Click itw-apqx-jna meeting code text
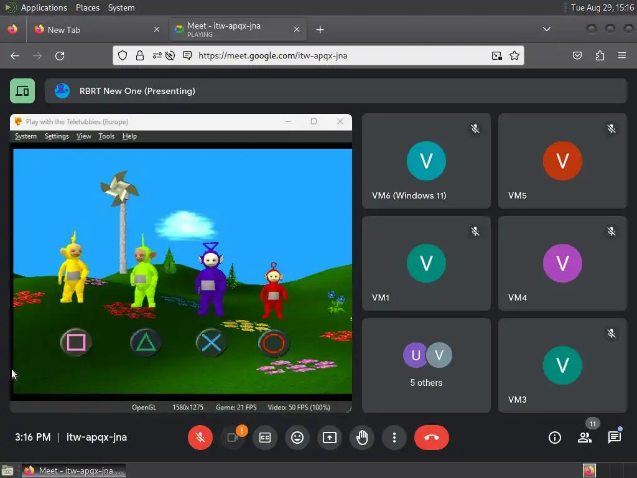This screenshot has width=637, height=478. pos(96,438)
